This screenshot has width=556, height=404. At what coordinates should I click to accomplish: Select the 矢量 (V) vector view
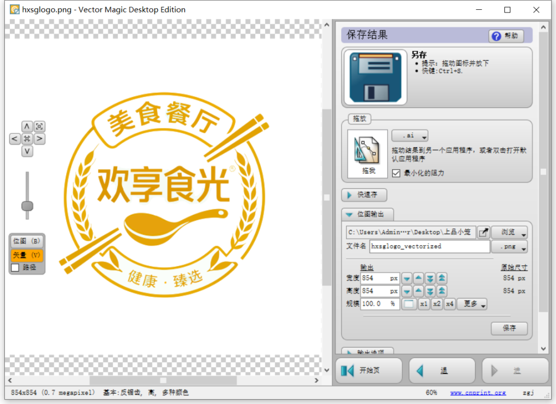pyautogui.click(x=27, y=255)
